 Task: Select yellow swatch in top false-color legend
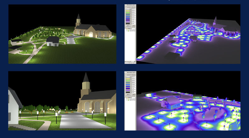[128, 11]
